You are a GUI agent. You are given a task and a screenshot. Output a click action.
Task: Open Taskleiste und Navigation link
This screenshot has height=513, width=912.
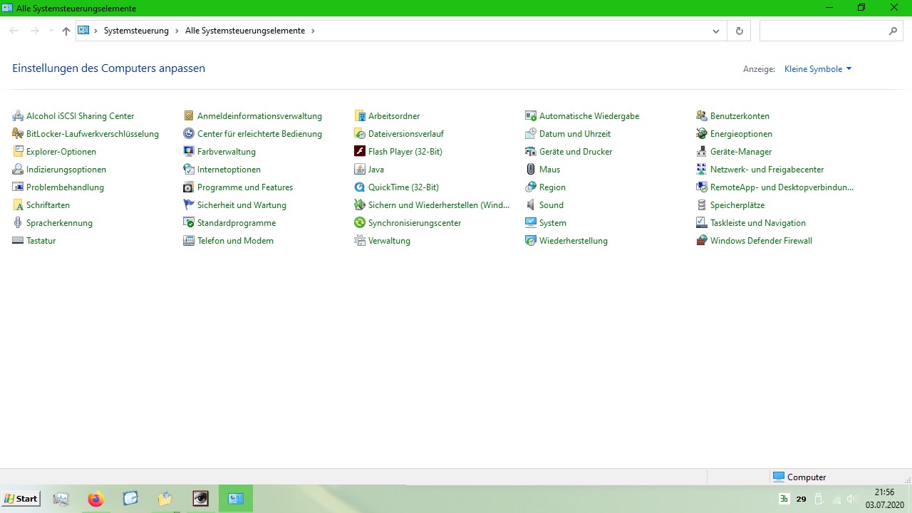758,223
